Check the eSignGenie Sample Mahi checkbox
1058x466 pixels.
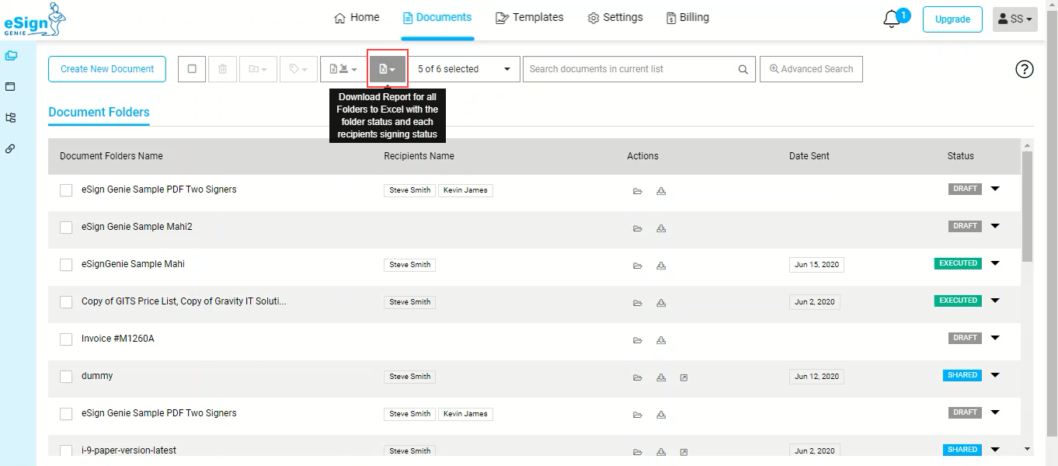[x=66, y=265]
